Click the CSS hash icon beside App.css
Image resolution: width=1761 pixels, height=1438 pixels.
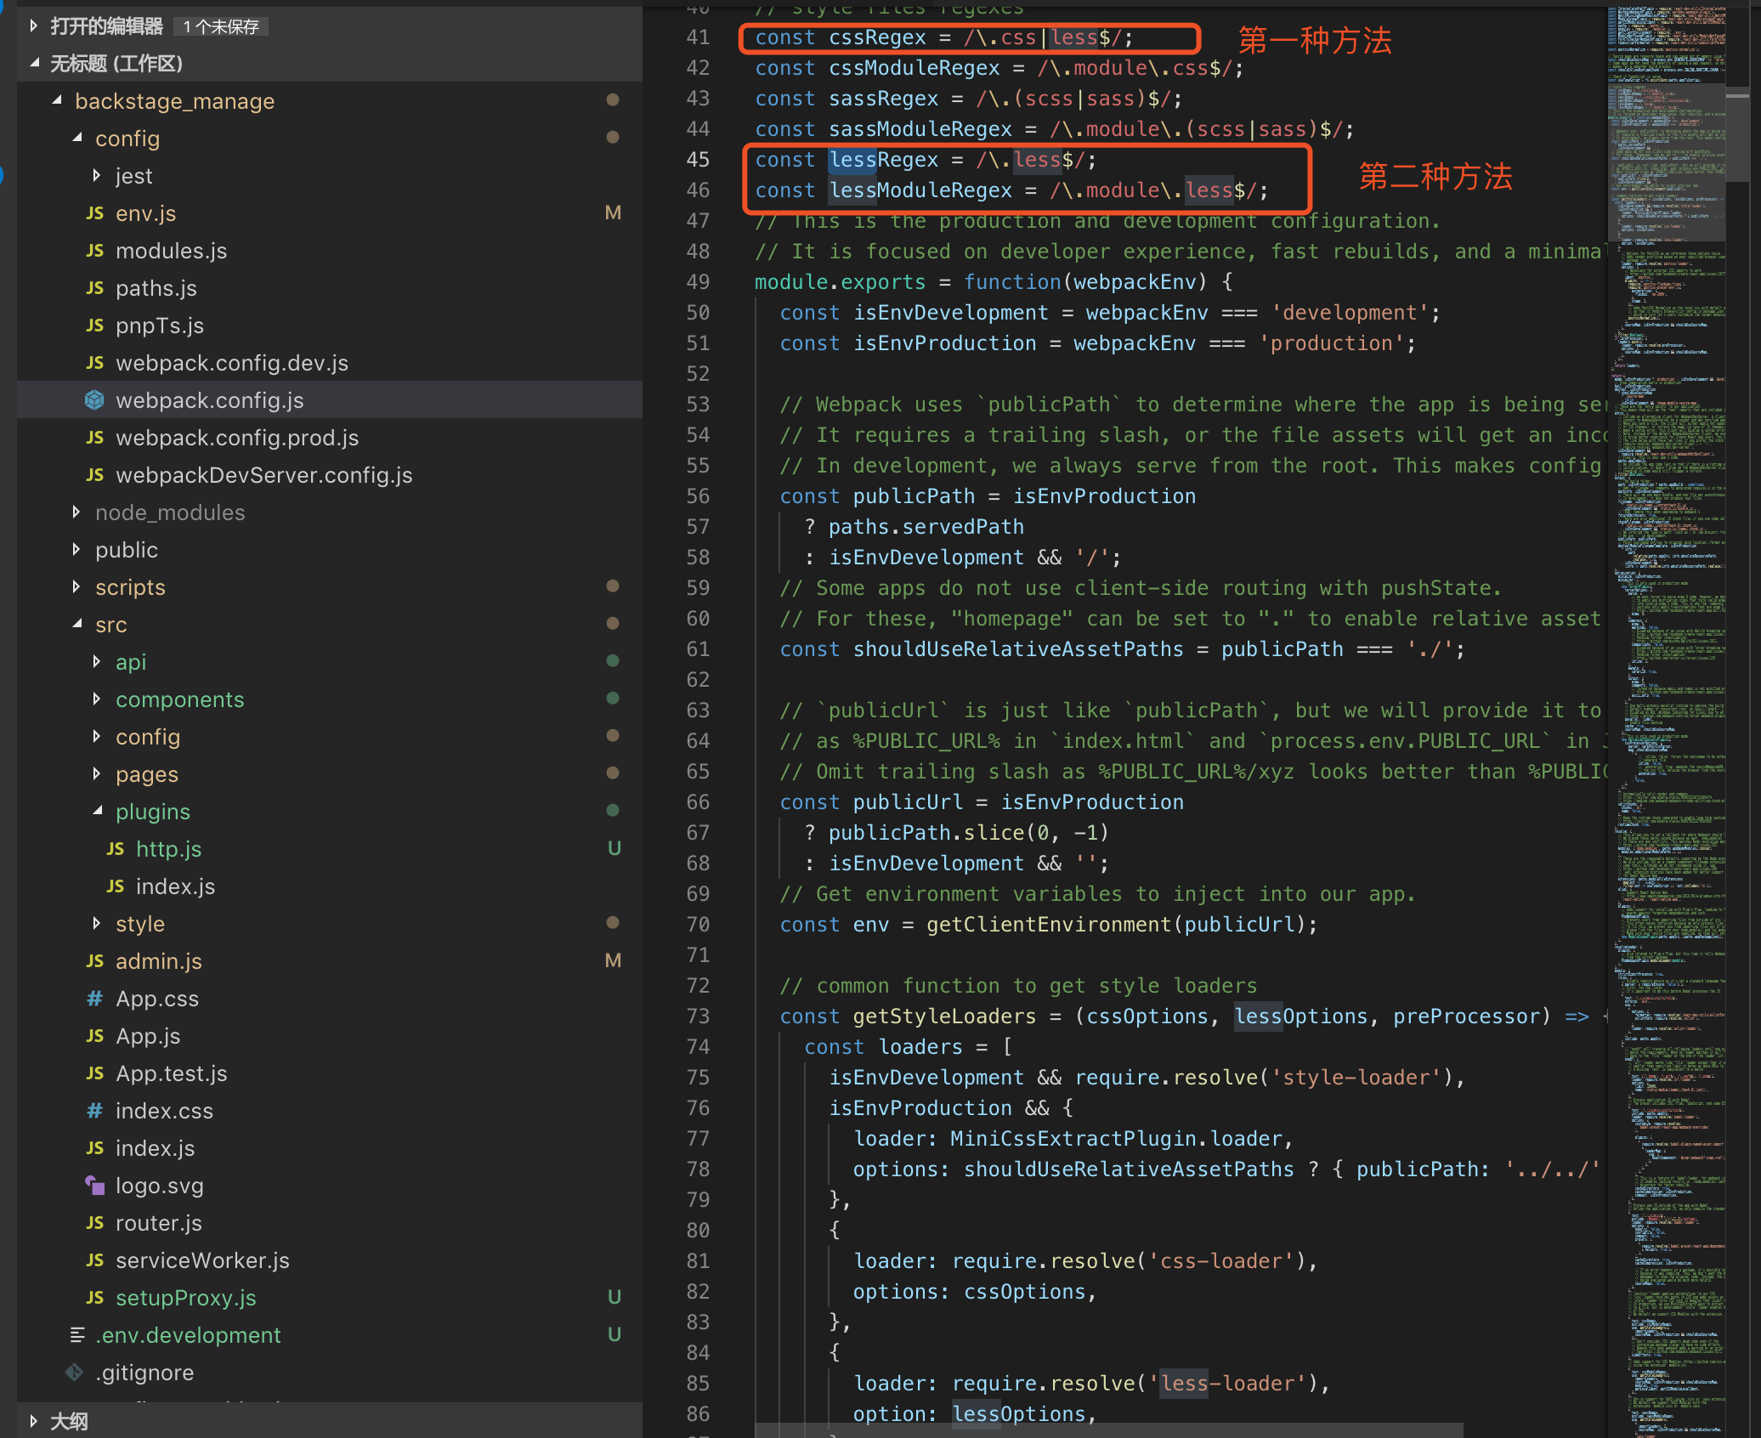tap(95, 999)
